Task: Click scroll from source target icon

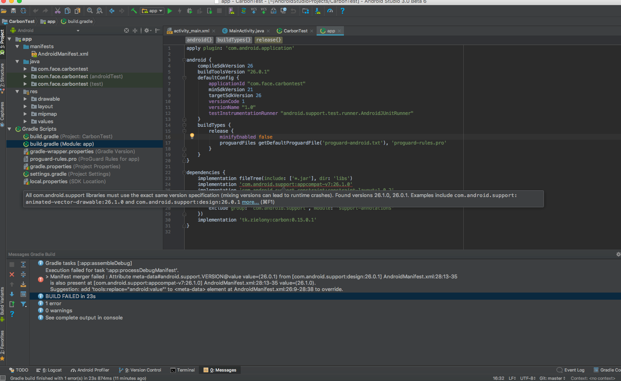Action: [126, 30]
